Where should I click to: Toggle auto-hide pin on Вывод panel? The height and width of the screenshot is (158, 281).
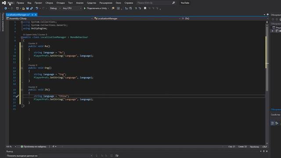264,151
